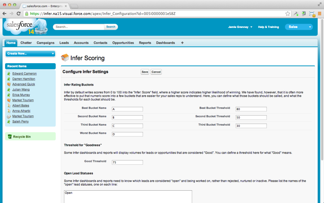Click the Worst Bucket Name field
This screenshot has width=324, height=203.
127,134
